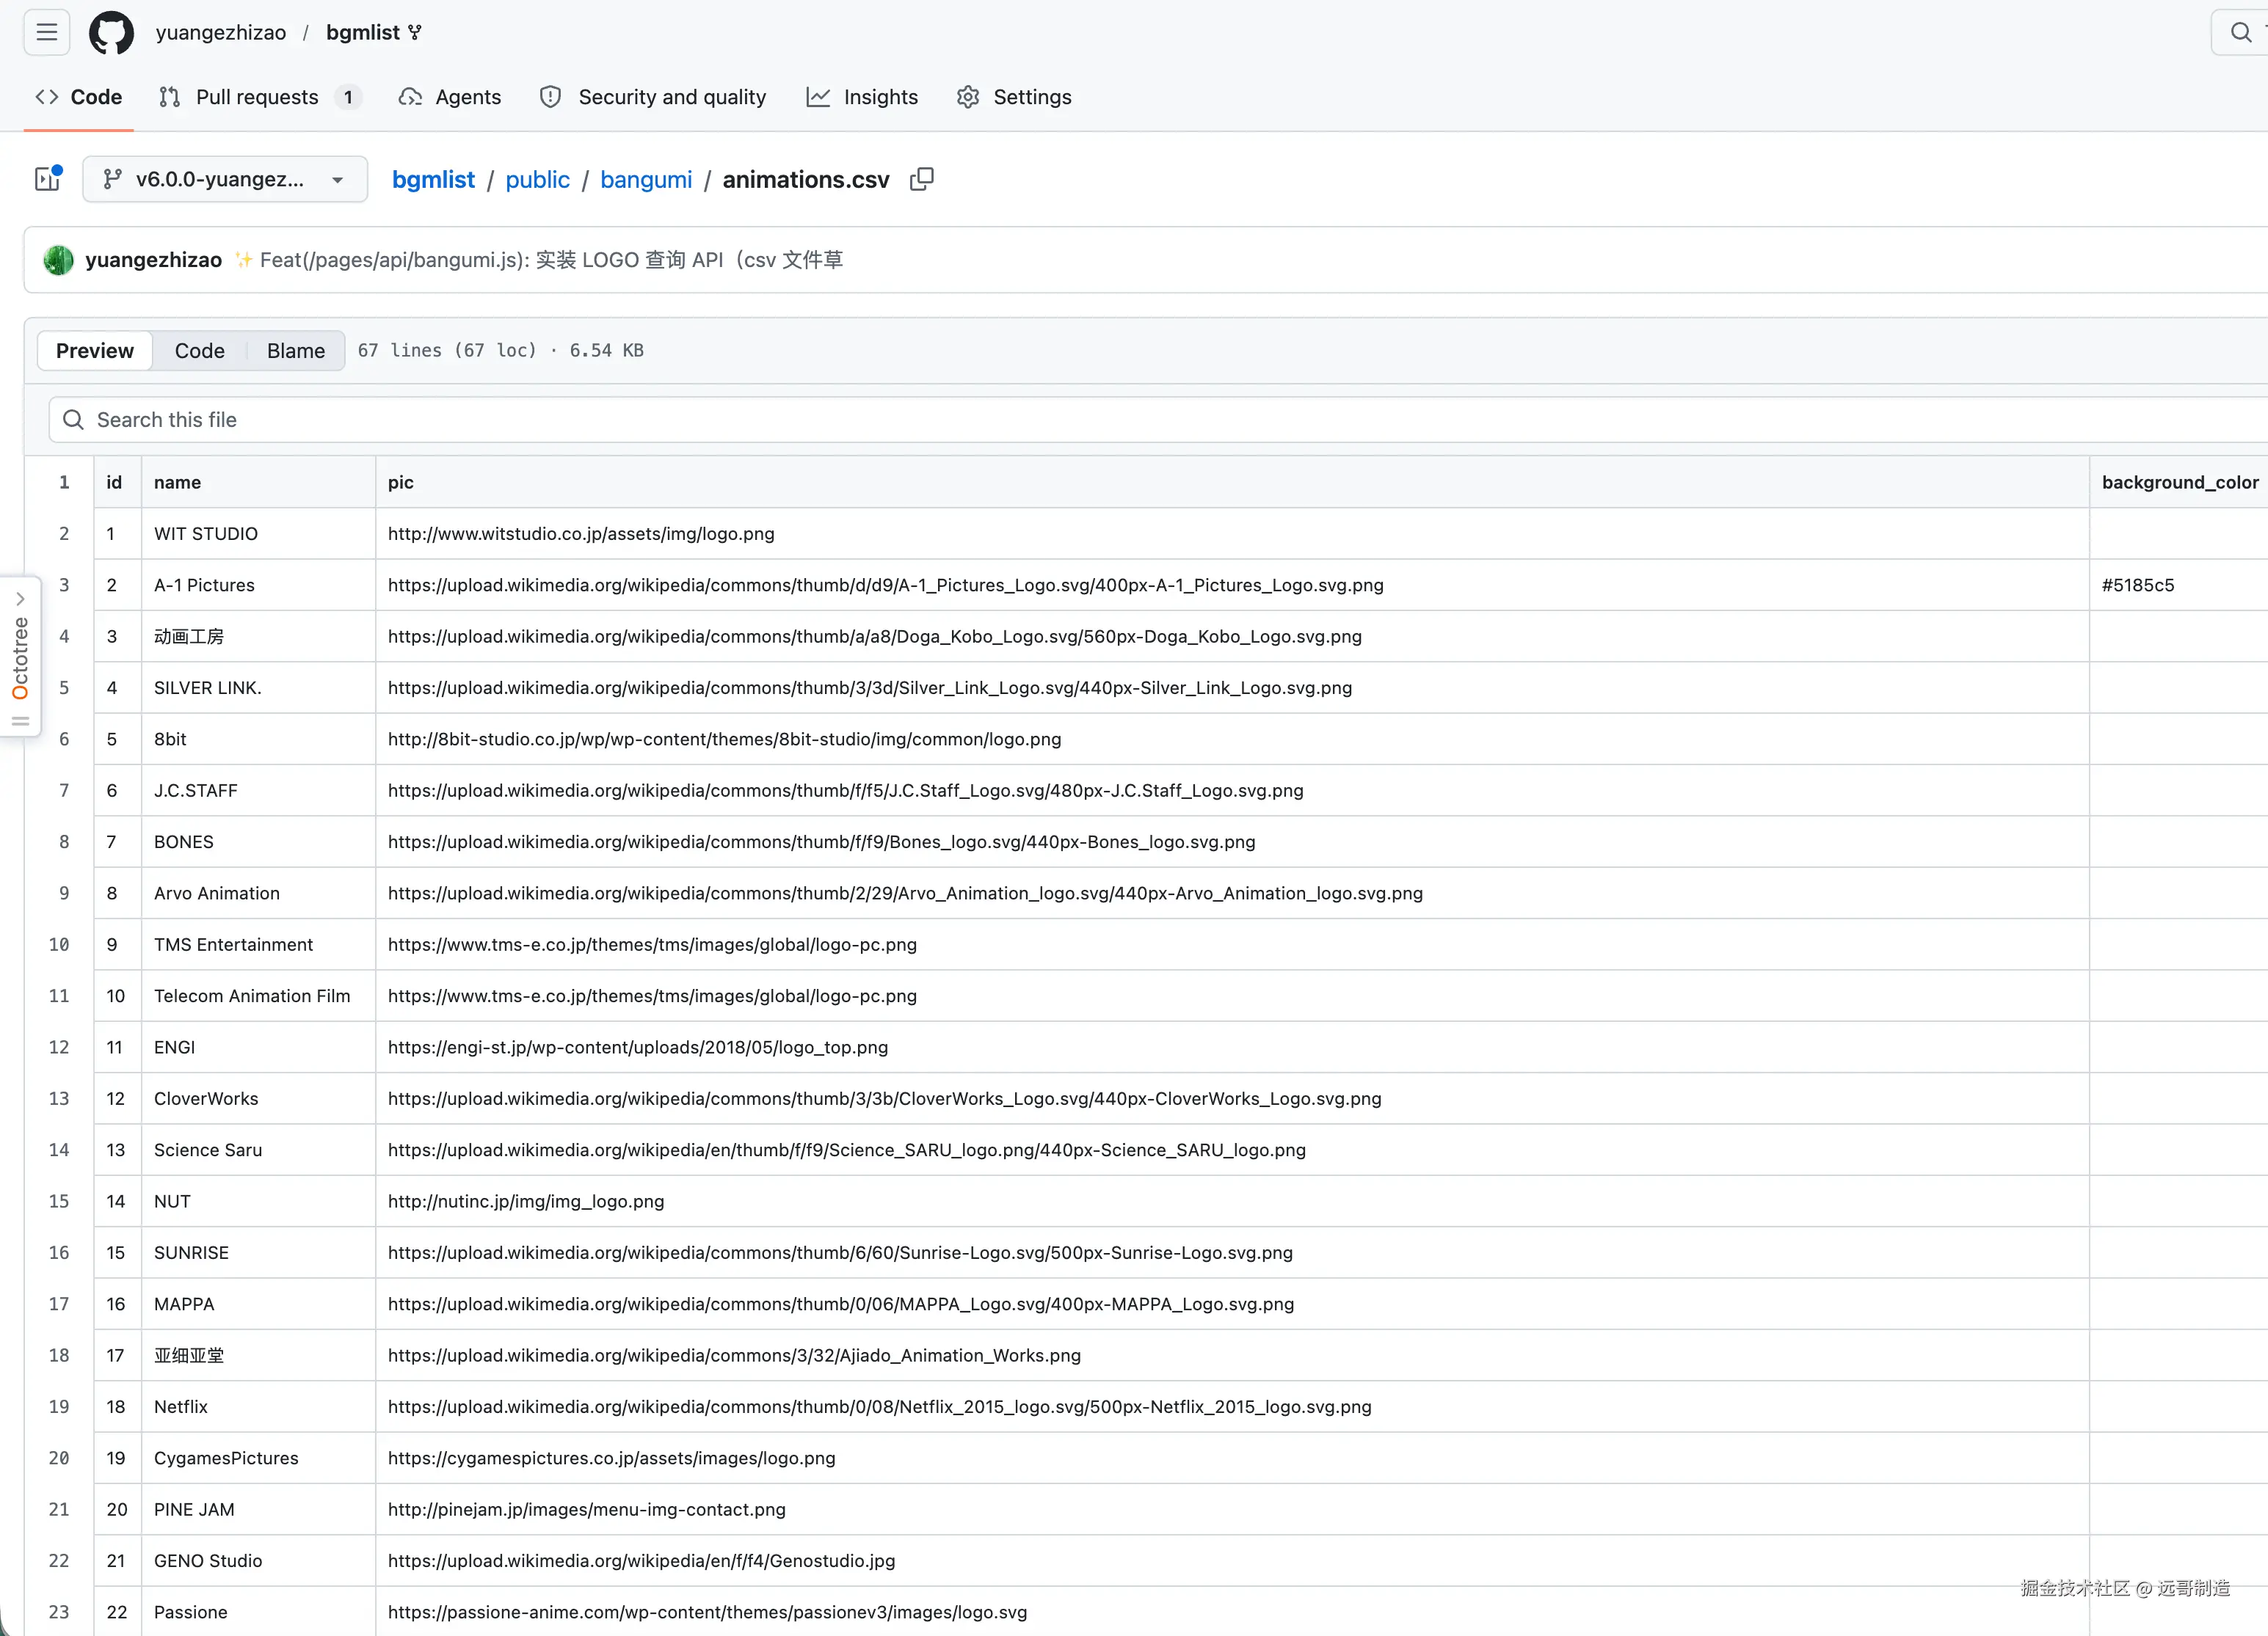Select the 'Arvo Animation' name cell
This screenshot has height=1636, width=2268.
click(258, 894)
